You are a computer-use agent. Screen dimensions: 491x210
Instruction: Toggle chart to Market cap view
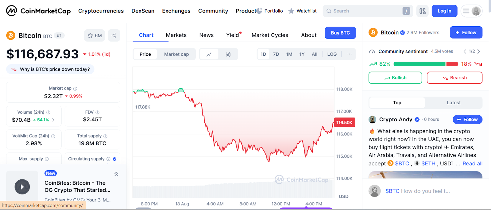point(176,54)
